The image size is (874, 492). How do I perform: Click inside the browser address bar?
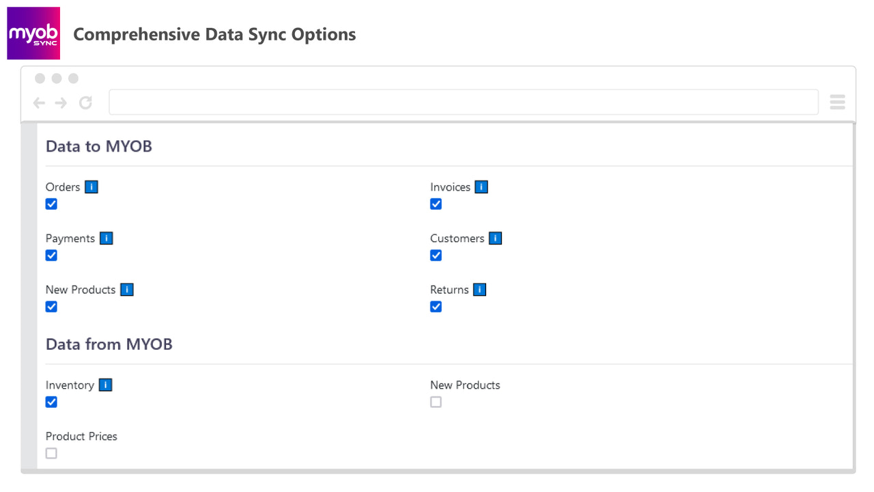(464, 101)
